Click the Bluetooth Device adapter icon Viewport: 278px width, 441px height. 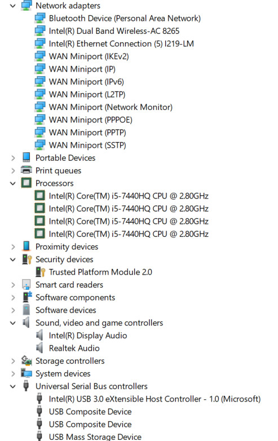39,18
